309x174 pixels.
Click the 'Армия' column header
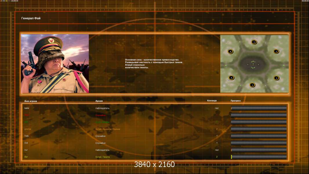coord(99,101)
